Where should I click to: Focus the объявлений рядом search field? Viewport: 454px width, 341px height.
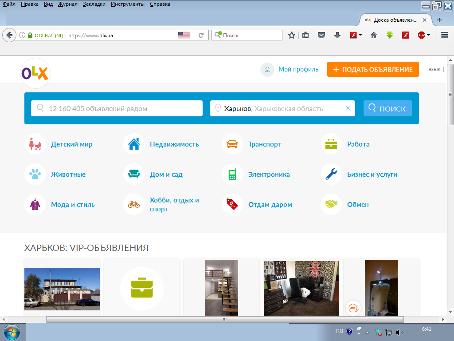click(x=117, y=108)
